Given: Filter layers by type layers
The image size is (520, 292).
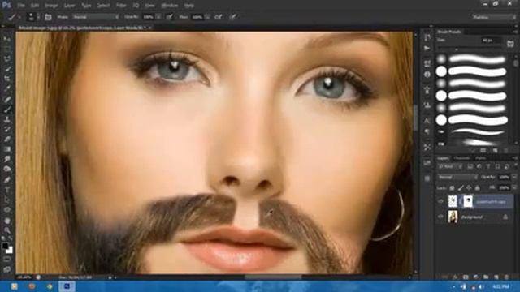Looking at the screenshot, I should [488, 167].
